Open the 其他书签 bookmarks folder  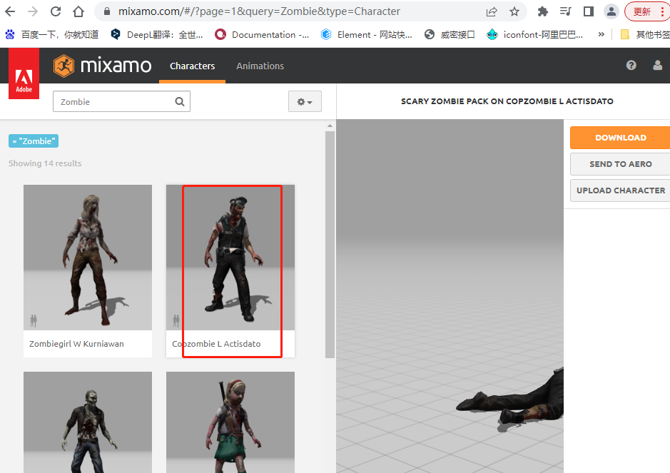(645, 35)
